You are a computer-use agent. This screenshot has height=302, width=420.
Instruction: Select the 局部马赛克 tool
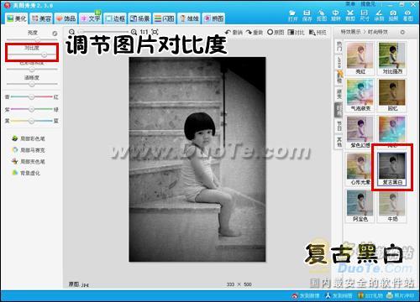[29, 150]
